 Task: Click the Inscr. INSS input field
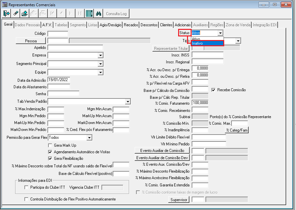click(x=208, y=55)
